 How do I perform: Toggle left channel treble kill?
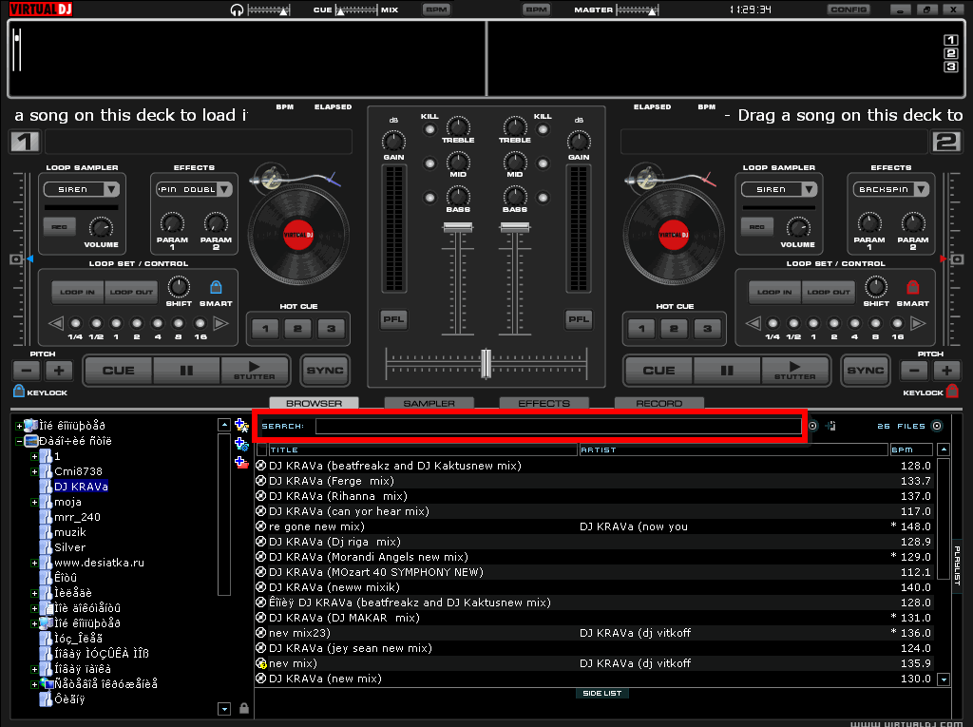429,130
